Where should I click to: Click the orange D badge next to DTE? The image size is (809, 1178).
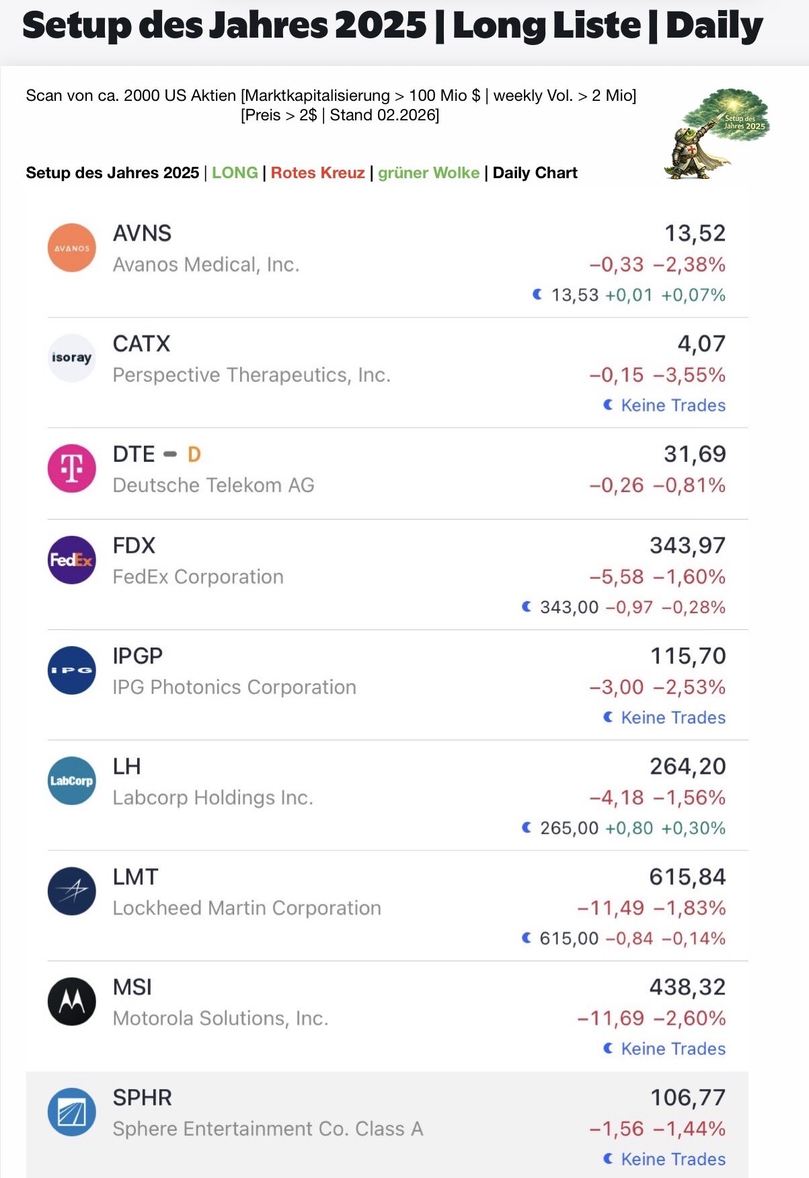pos(194,455)
